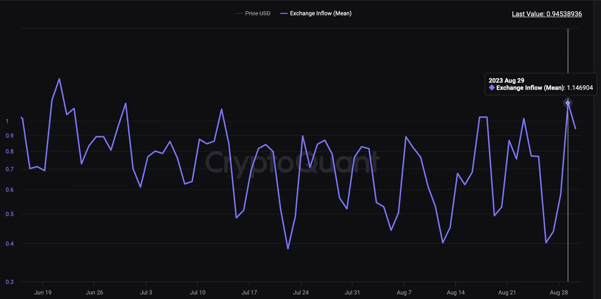Click the Jun 19 x-axis date label

point(43,292)
